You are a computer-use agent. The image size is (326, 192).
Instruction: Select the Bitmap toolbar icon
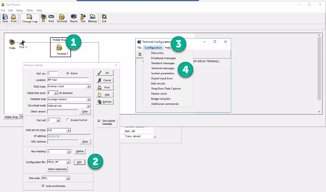[x=93, y=18]
